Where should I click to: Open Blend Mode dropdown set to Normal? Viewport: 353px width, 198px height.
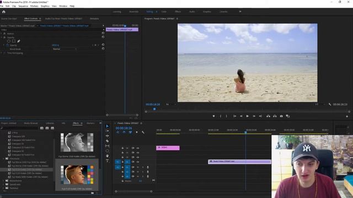coord(65,49)
